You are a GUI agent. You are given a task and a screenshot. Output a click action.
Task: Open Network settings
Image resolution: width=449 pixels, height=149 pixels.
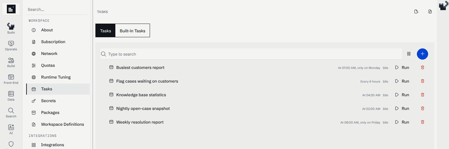(58, 54)
